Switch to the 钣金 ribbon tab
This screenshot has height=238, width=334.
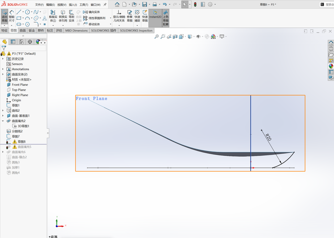tap(32, 30)
